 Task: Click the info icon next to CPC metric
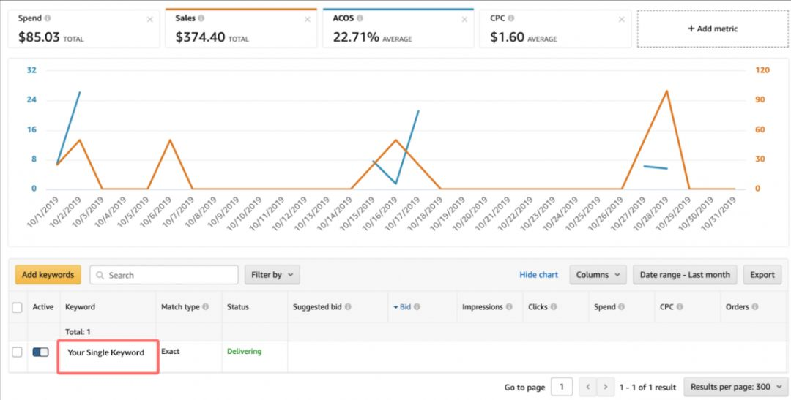pos(511,18)
